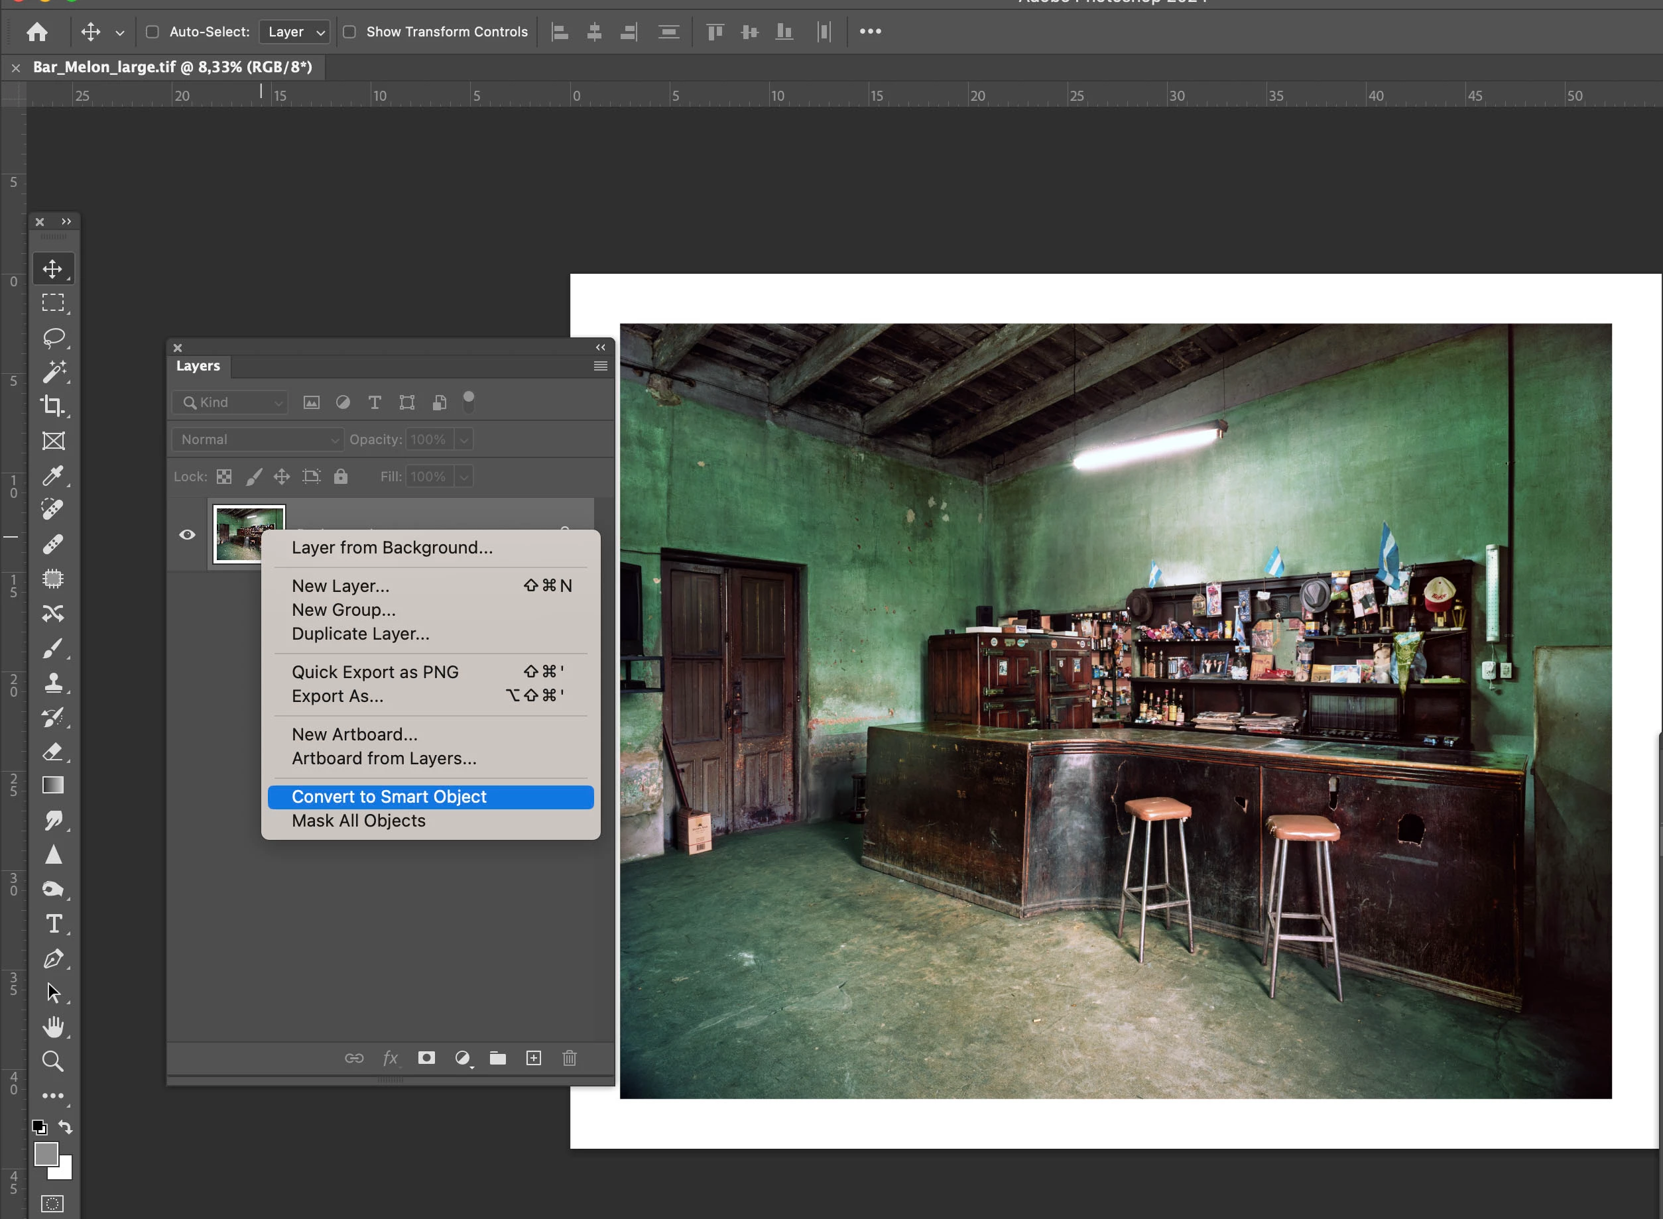
Task: Click the Home button in options bar
Action: [37, 32]
